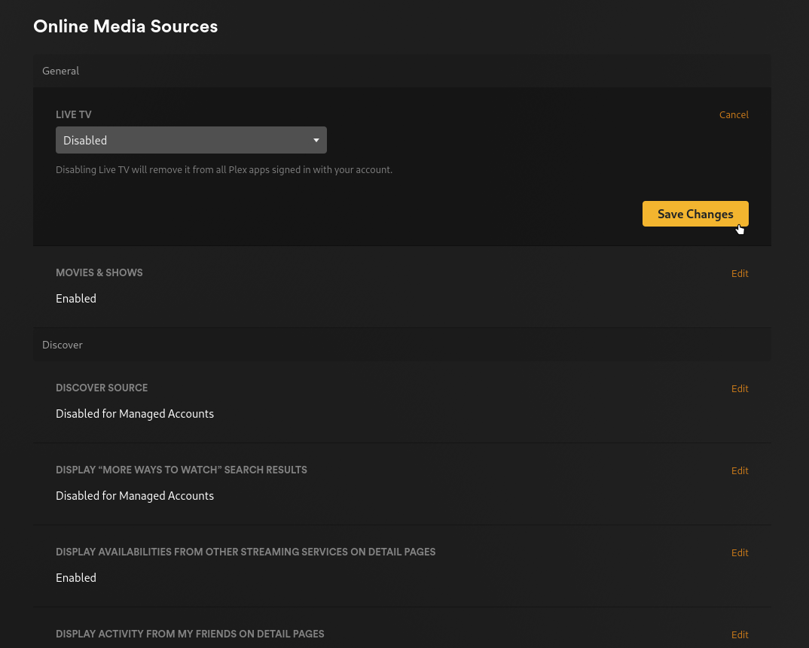This screenshot has height=648, width=809.
Task: Click the dropdown arrow beside Disabled
Action: click(x=316, y=140)
